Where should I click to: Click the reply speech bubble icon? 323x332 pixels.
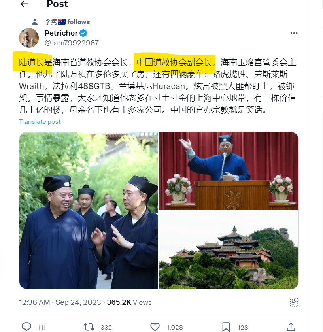point(26,327)
